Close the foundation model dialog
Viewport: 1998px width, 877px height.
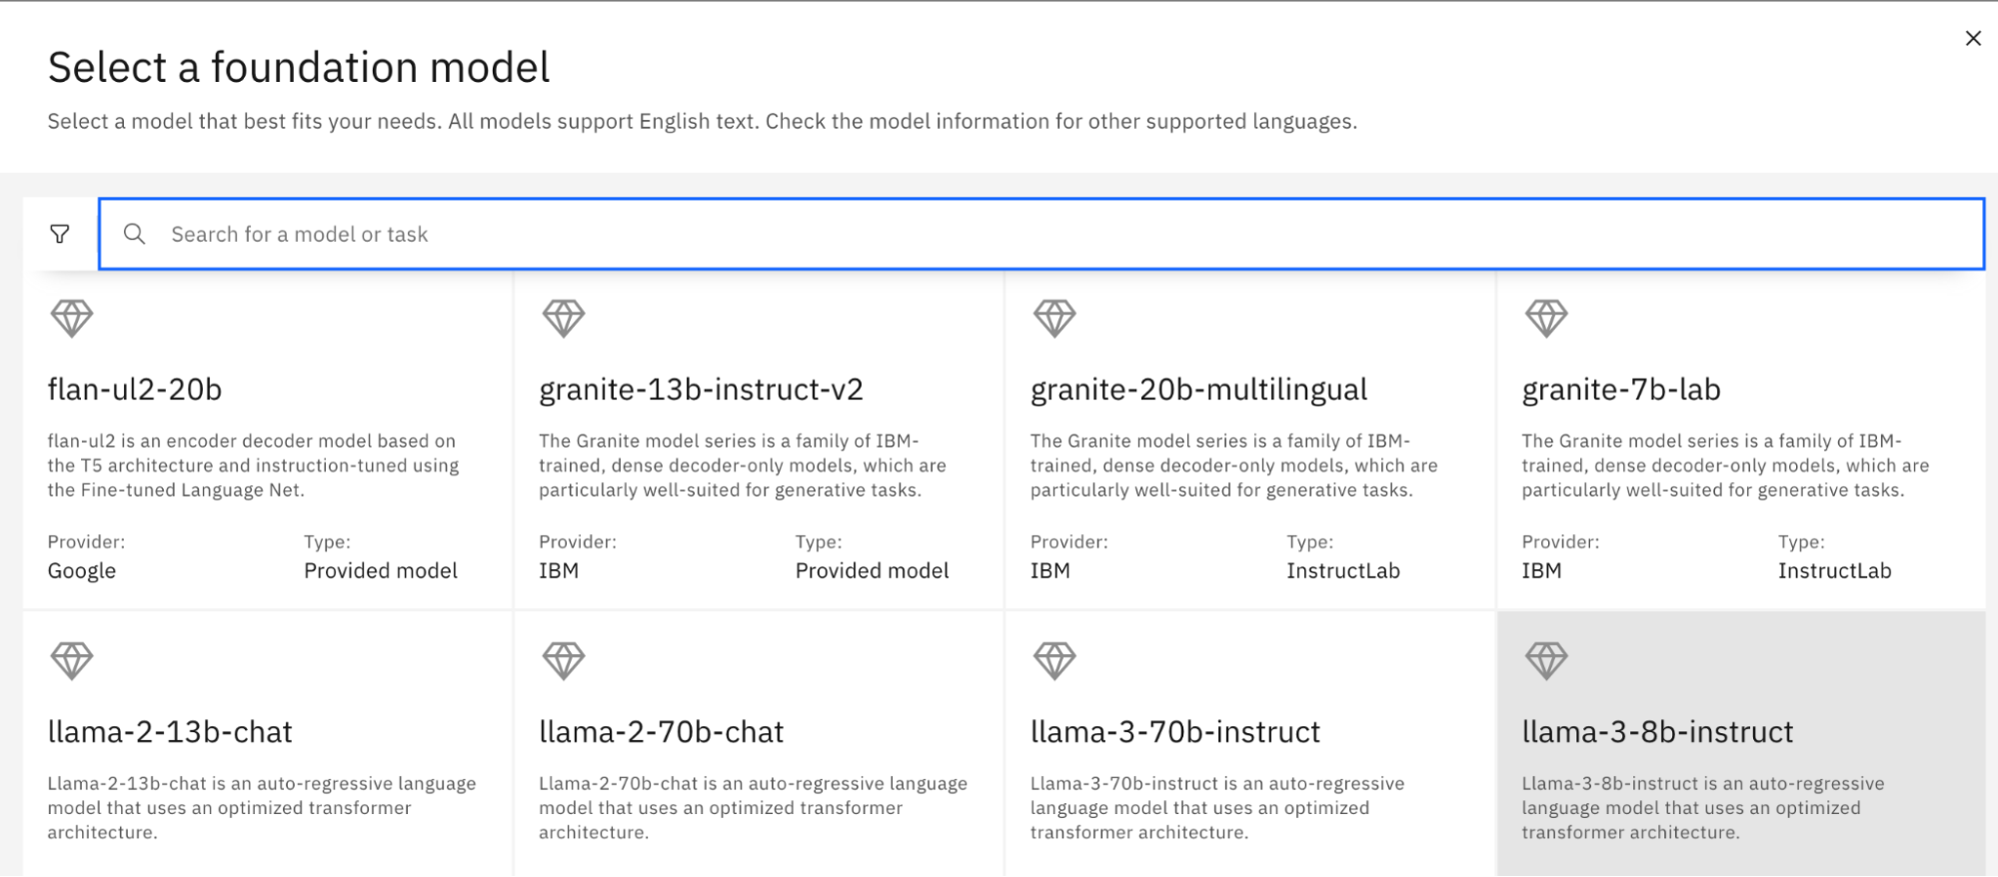[x=1972, y=38]
